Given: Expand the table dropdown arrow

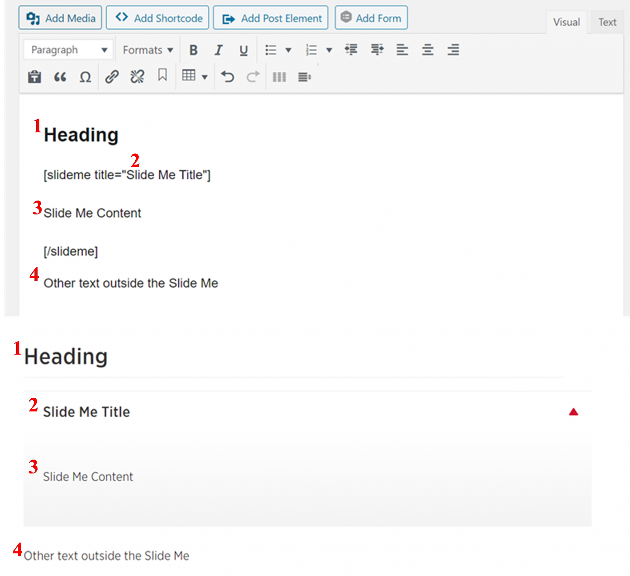Looking at the screenshot, I should [x=205, y=77].
